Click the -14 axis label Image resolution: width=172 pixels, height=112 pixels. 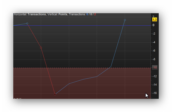(155, 85)
